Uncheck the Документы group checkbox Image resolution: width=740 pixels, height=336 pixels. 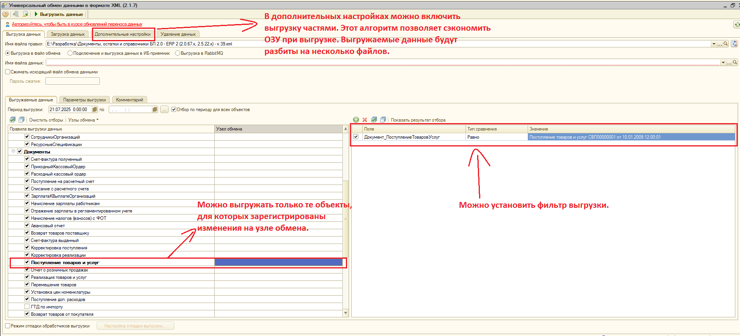coord(19,151)
